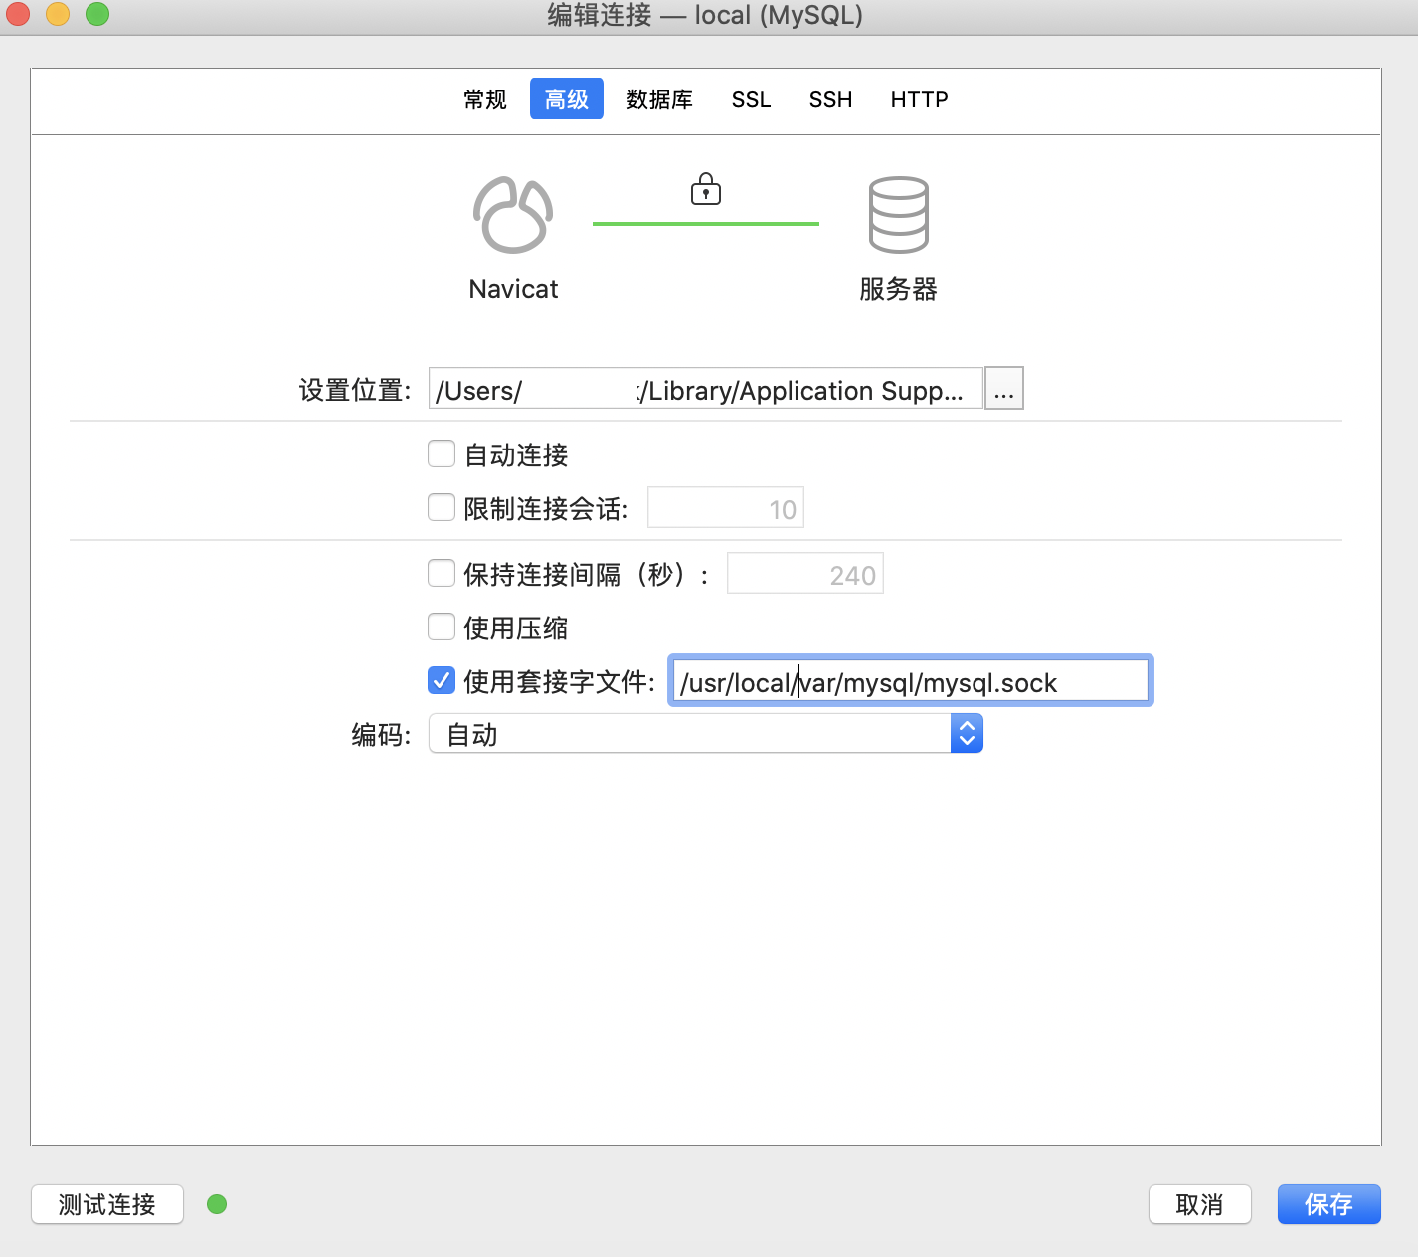Click 取消 to cancel editing
1418x1257 pixels.
[x=1199, y=1204]
